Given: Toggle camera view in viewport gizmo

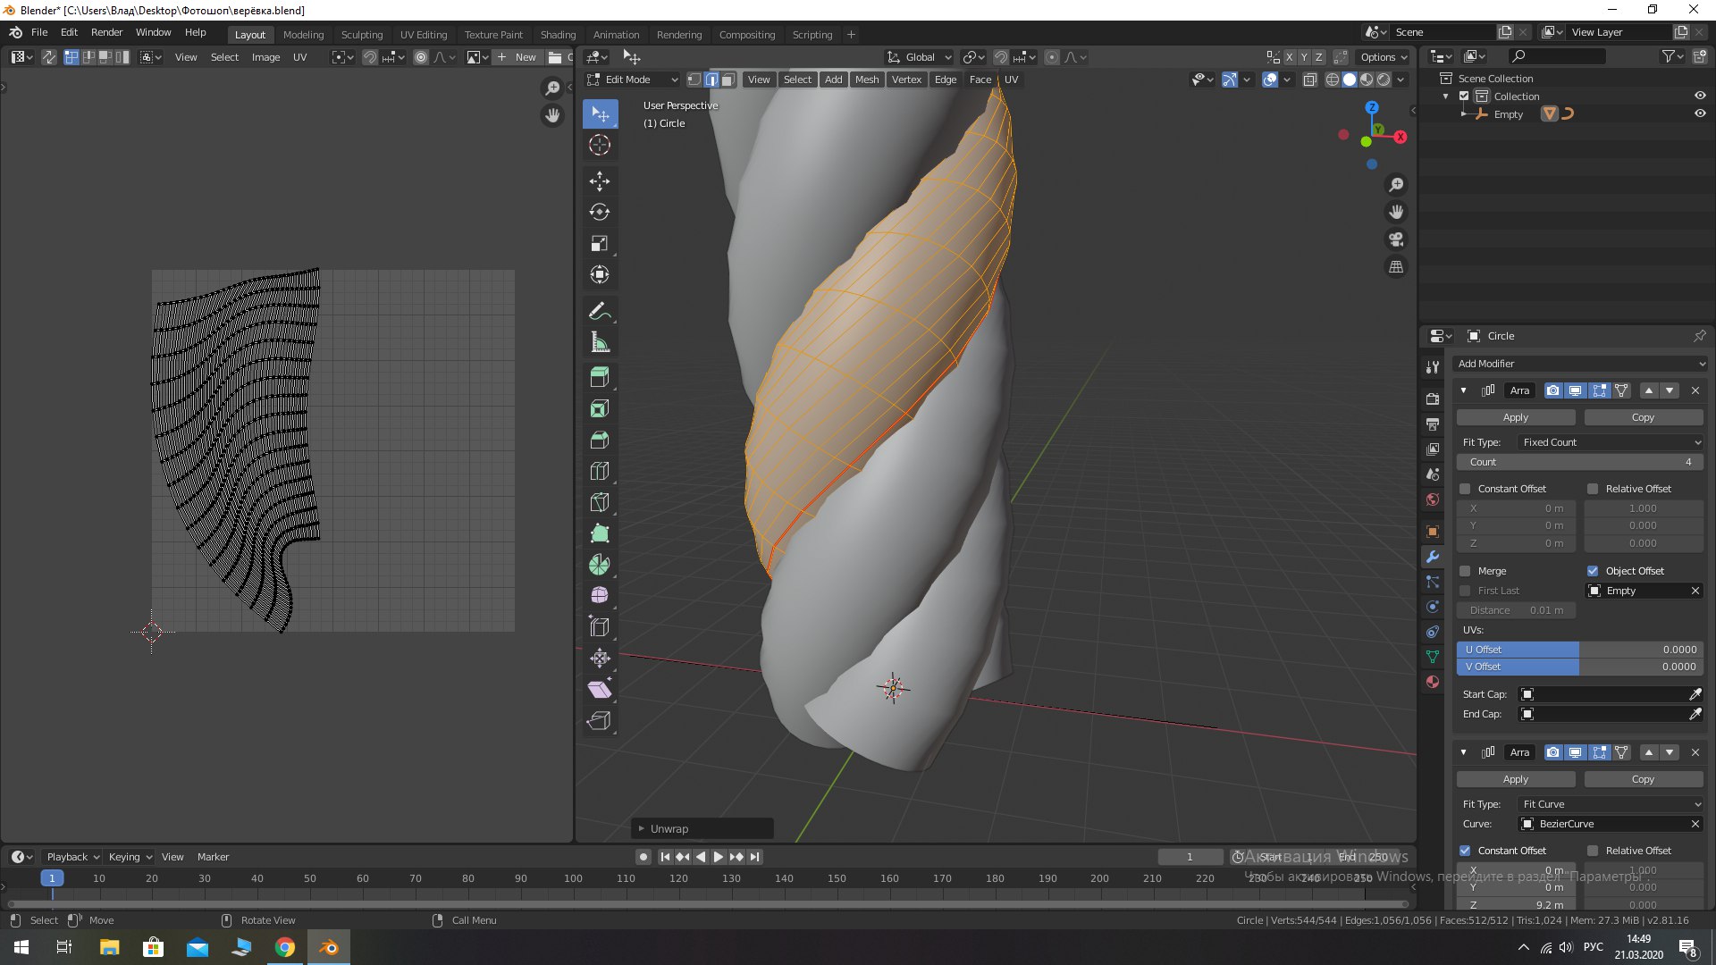Looking at the screenshot, I should (1395, 239).
